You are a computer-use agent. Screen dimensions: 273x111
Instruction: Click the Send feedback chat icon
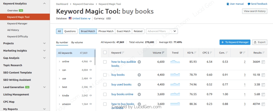249,4
